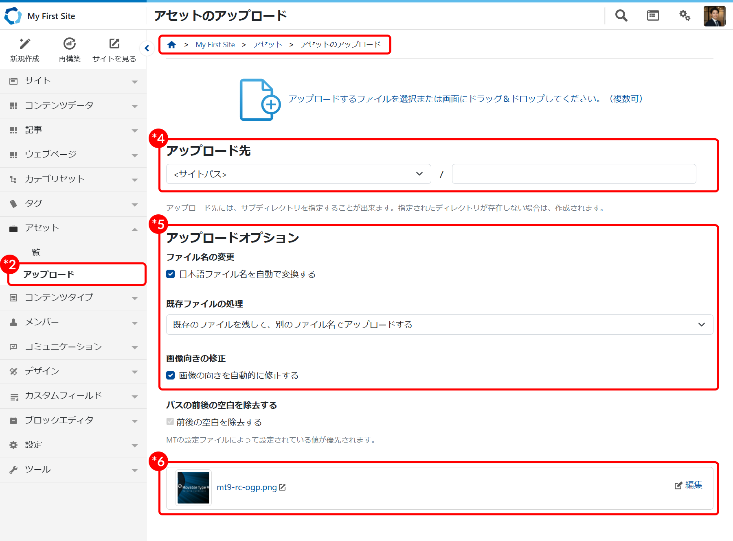
Task: Click the 新規作成 pencil icon
Action: click(25, 44)
